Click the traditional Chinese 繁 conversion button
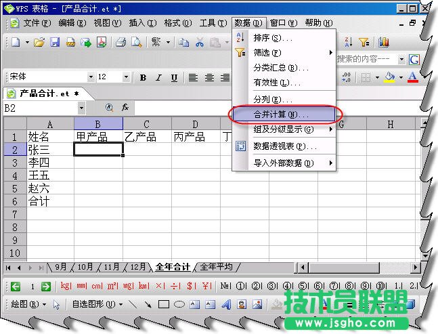This screenshot has width=438, height=334. 156,42
